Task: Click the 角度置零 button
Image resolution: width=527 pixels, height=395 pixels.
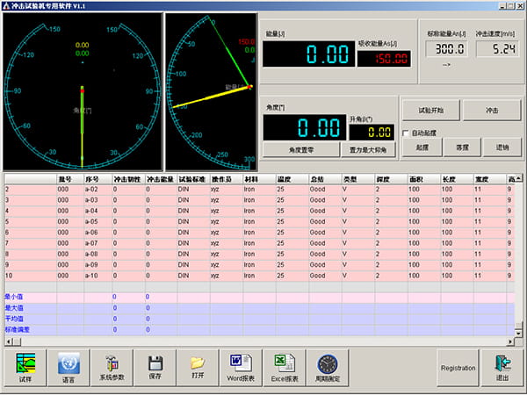Action: pyautogui.click(x=303, y=149)
